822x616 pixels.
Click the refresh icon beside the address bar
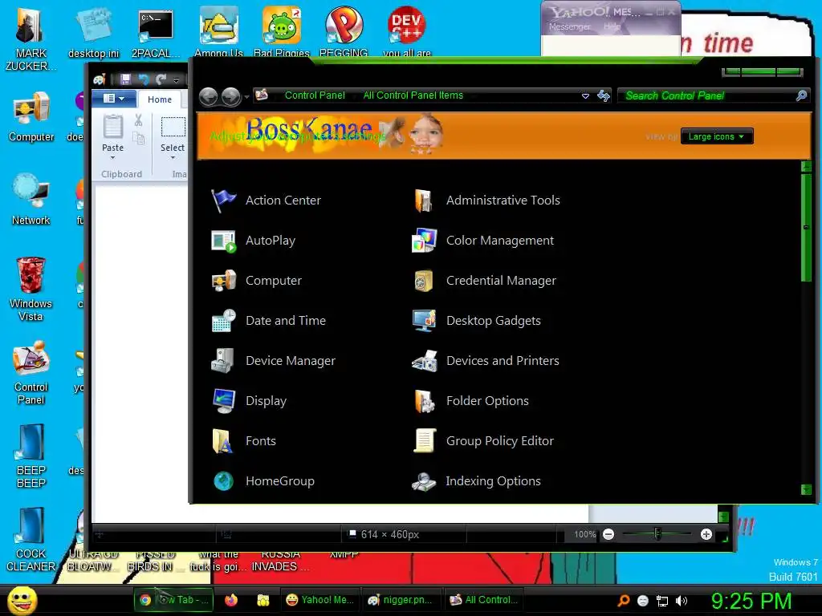[604, 96]
